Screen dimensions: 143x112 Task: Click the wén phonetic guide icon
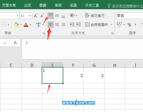click(38, 25)
